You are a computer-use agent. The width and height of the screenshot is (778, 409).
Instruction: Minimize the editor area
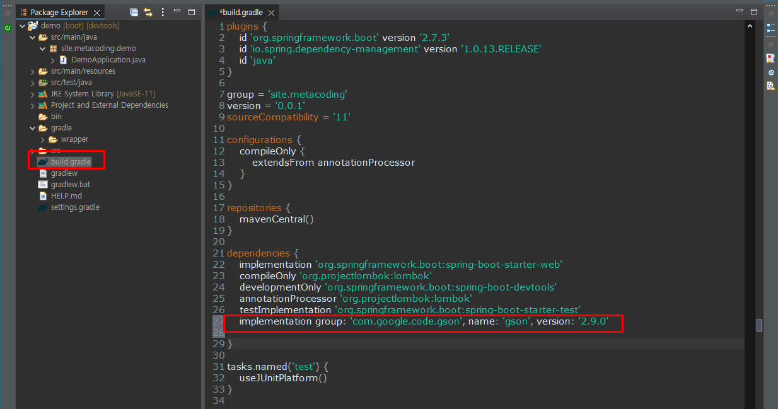(x=740, y=11)
